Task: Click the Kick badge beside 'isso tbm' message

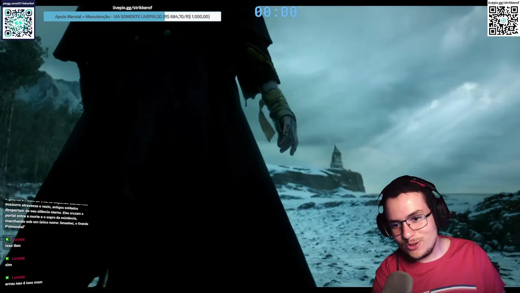Action: click(7, 240)
